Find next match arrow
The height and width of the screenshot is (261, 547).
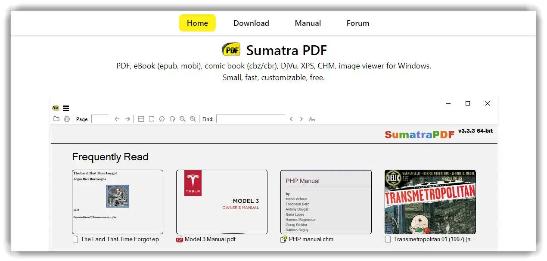click(x=301, y=119)
